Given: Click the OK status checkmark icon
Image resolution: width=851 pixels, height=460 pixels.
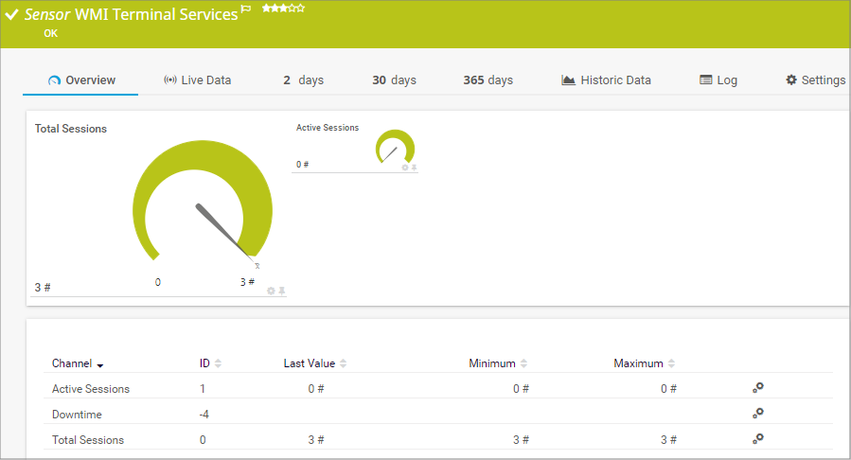Looking at the screenshot, I should pyautogui.click(x=12, y=15).
